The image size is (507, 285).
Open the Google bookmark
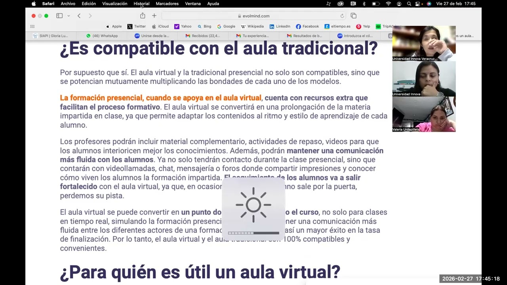tap(226, 27)
